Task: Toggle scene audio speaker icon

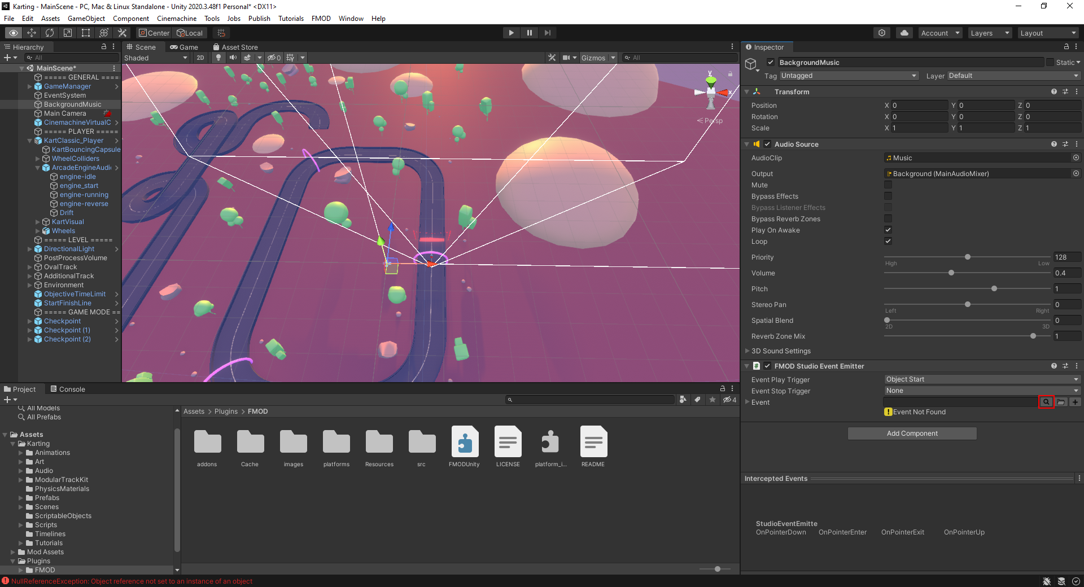Action: [233, 58]
